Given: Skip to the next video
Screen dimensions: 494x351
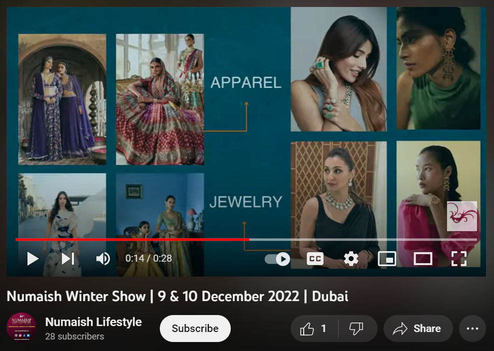Looking at the screenshot, I should 68,259.
